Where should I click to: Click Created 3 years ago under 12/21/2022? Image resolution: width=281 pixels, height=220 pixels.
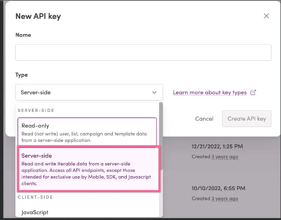[214, 157]
